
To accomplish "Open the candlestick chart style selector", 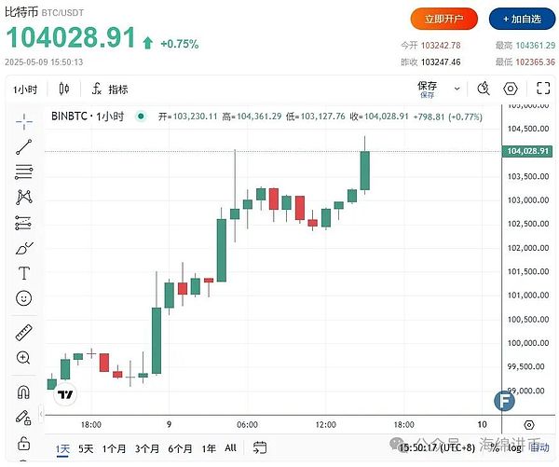I will click(63, 89).
